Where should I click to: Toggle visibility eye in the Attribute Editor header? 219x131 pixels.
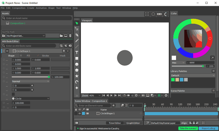pos(7,51)
